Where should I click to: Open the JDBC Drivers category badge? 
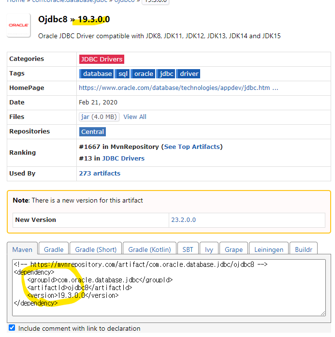point(102,59)
